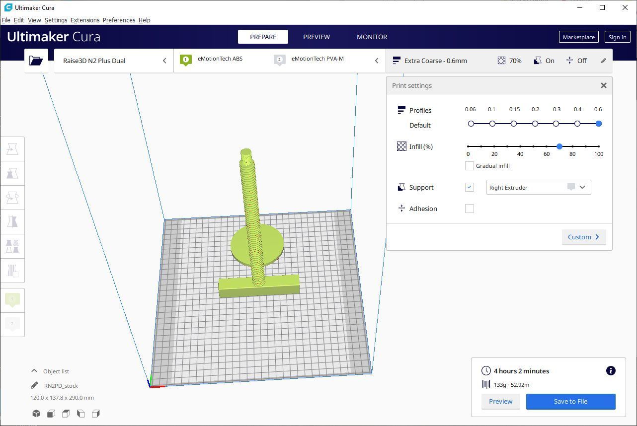This screenshot has width=637, height=426.
Task: Enable Gradual infill checkbox
Action: [x=469, y=166]
